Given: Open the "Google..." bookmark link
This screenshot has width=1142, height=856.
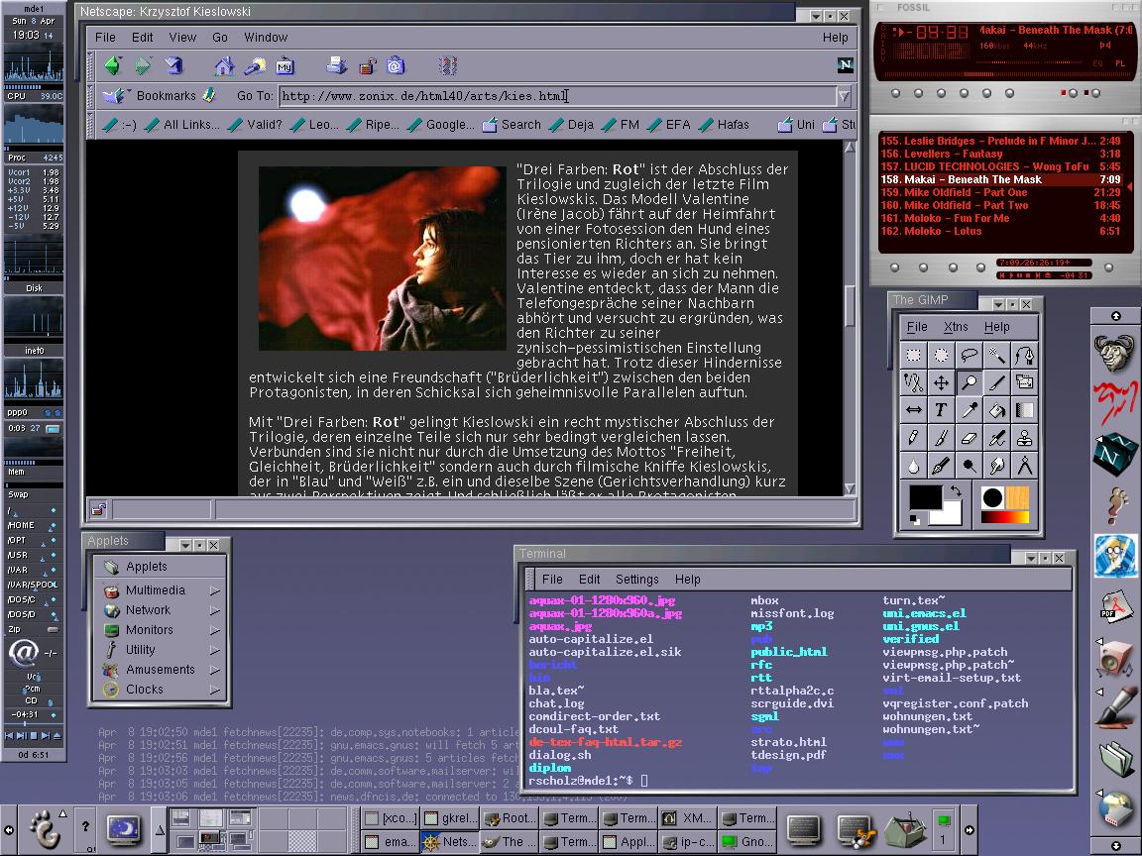Looking at the screenshot, I should [x=440, y=125].
